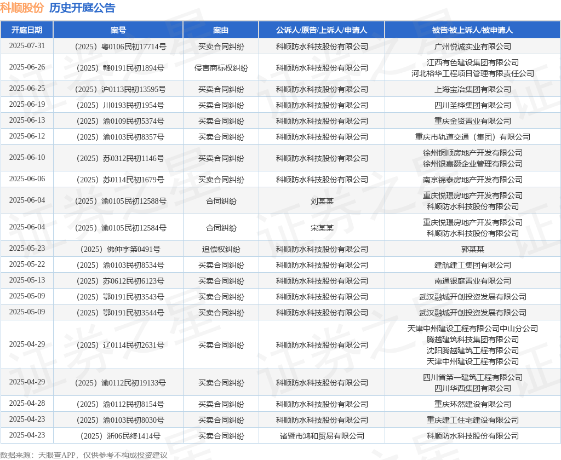Click date cell 2025-04-28
This screenshot has height=460, width=561.
27,404
